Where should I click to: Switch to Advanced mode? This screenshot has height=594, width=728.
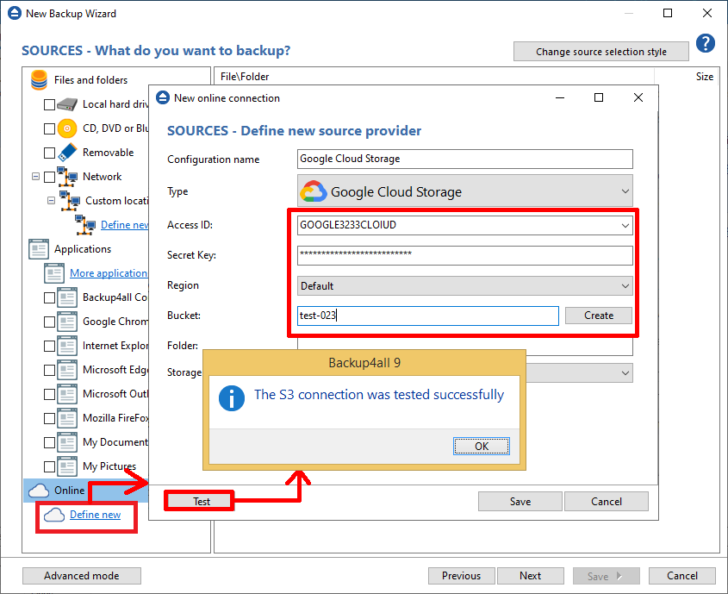coord(82,576)
